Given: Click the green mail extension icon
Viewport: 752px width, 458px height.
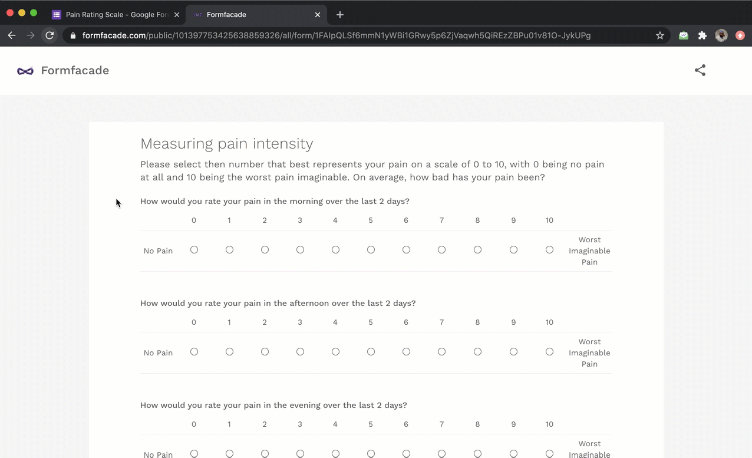Looking at the screenshot, I should coord(684,35).
